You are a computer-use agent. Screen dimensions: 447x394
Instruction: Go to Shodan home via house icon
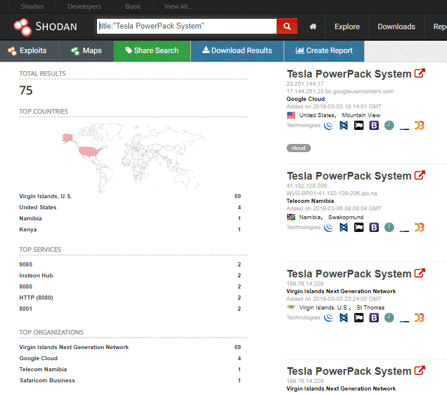point(313,27)
